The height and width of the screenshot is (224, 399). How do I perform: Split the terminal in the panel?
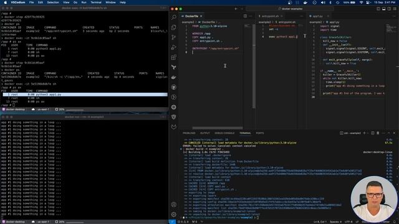(x=373, y=133)
